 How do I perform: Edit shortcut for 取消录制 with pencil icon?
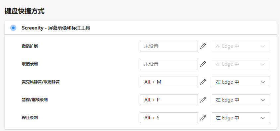click(203, 64)
